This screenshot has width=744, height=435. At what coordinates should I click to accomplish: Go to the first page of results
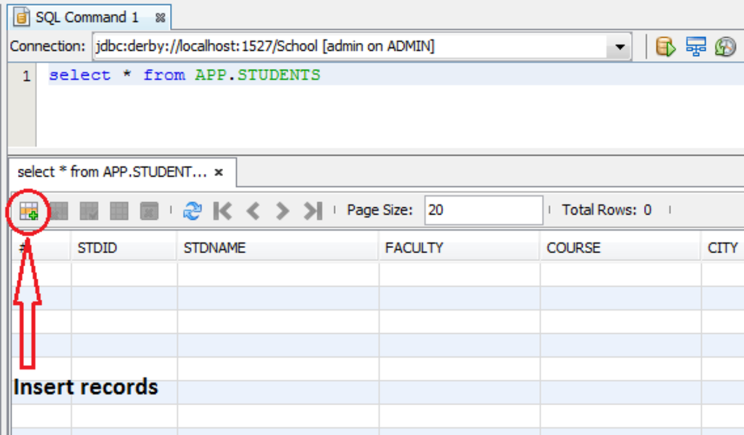tap(222, 211)
